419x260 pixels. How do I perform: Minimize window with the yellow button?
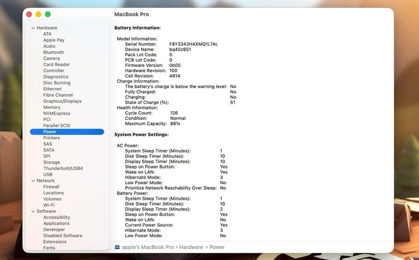click(x=39, y=15)
